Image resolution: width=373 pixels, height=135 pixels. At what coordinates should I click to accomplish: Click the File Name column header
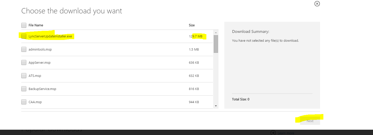36,25
